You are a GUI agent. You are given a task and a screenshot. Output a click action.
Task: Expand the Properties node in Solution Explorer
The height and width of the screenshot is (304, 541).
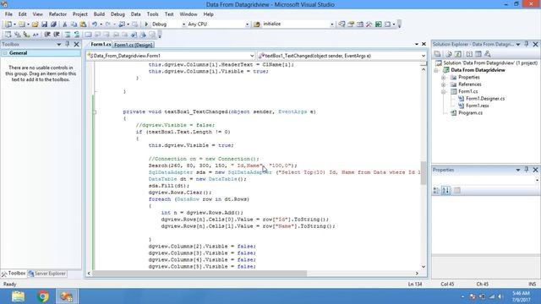[443, 77]
